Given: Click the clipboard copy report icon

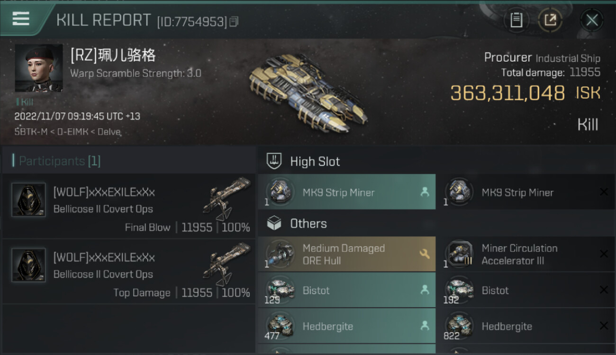Looking at the screenshot, I should pyautogui.click(x=516, y=20).
